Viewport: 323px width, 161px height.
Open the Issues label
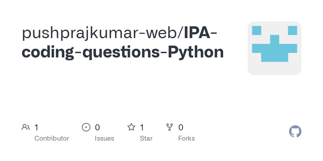click(x=104, y=138)
